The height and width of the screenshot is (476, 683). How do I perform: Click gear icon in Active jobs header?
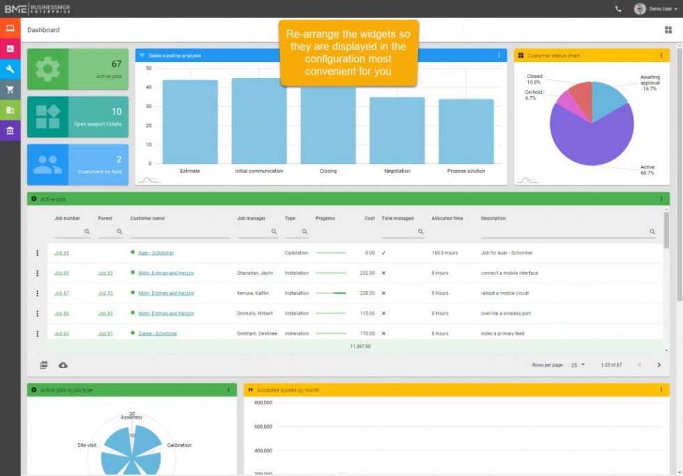click(34, 199)
